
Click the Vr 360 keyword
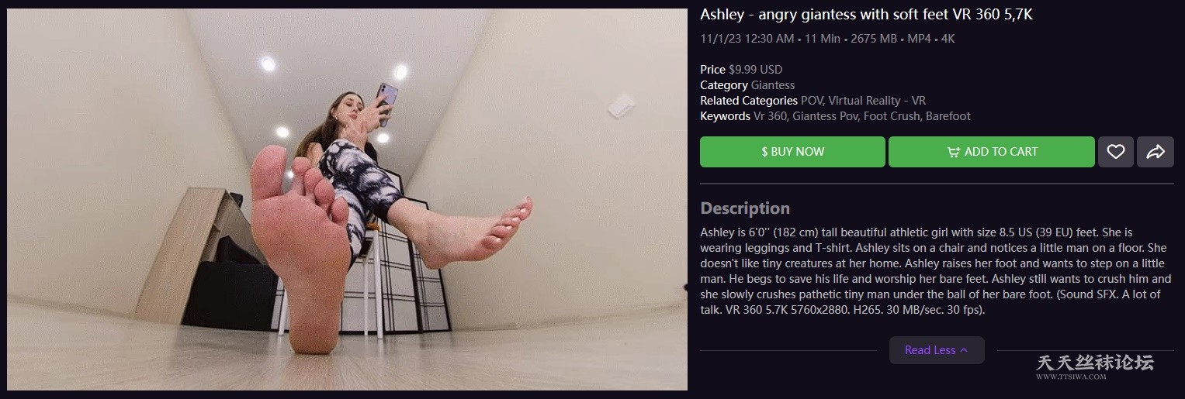click(x=771, y=116)
